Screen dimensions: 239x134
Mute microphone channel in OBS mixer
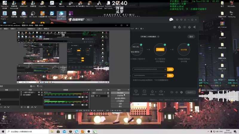83,97
